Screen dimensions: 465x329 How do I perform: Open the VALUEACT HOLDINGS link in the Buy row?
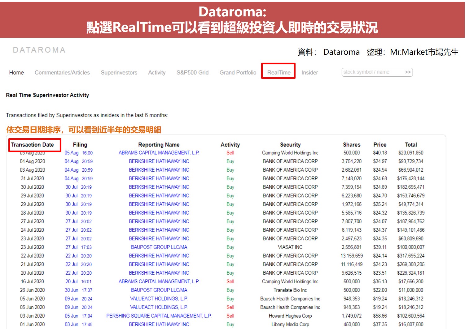point(159,299)
